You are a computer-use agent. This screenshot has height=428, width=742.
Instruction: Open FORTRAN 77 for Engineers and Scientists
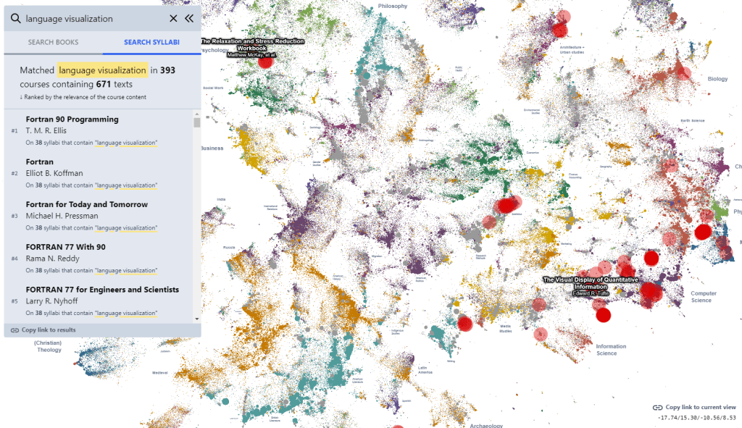pos(102,290)
